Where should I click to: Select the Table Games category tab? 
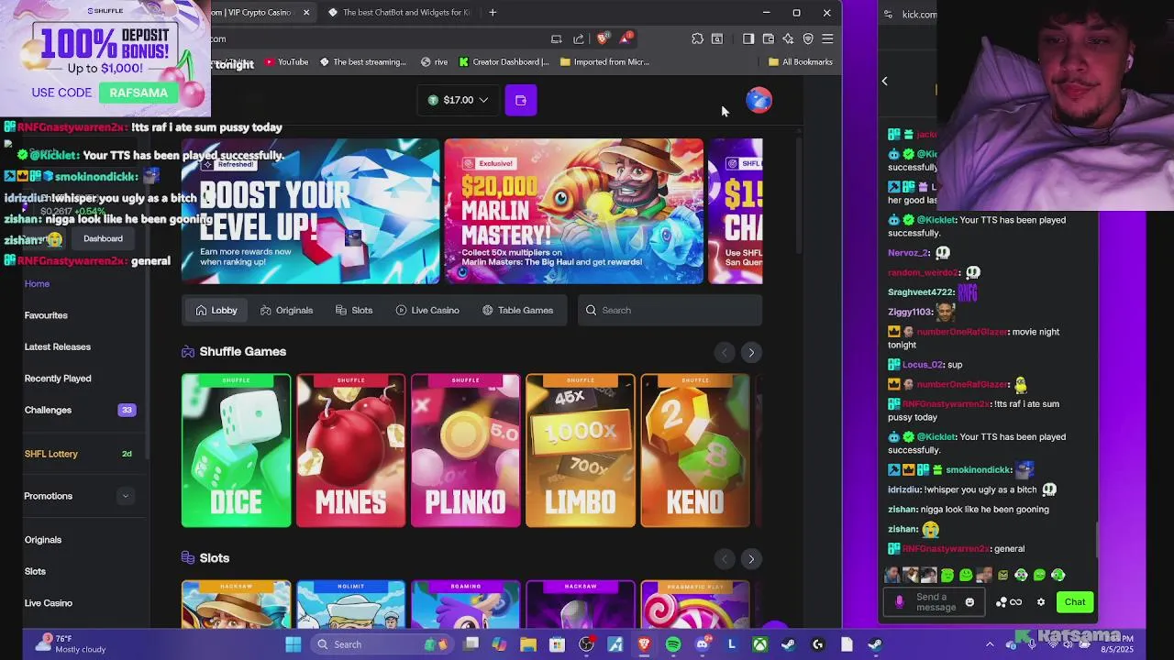[517, 310]
